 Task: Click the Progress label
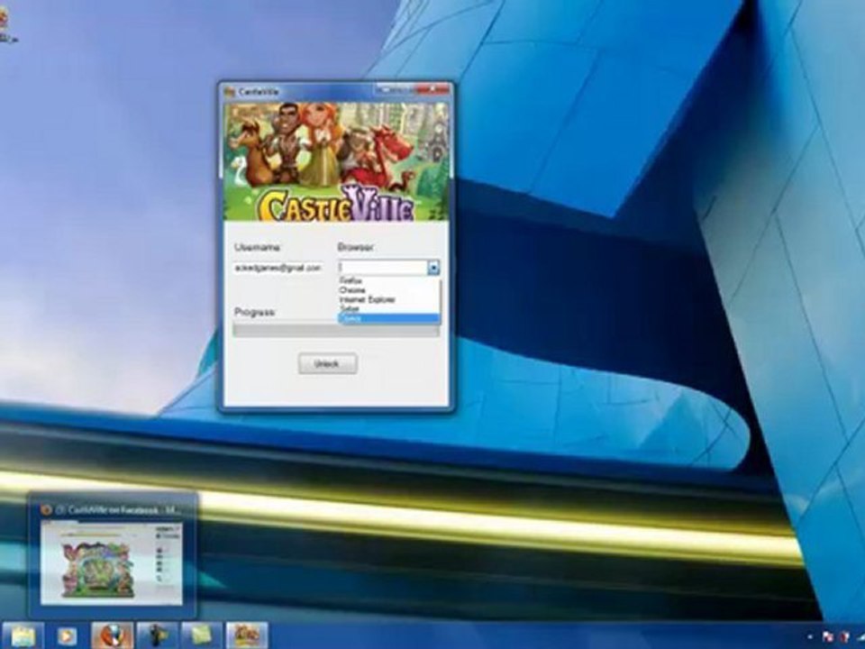[254, 313]
